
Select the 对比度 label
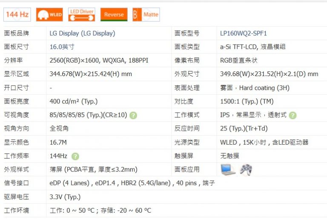tap(184, 102)
